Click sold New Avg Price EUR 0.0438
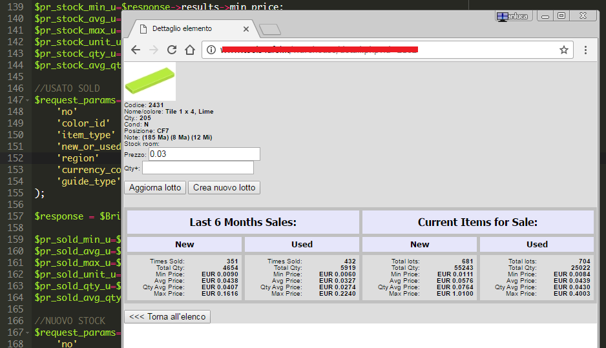The image size is (606, 348). (x=220, y=281)
